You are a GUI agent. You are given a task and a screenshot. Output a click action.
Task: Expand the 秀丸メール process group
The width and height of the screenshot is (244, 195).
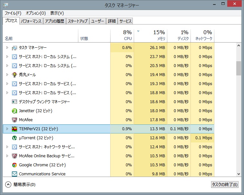pos(7,75)
